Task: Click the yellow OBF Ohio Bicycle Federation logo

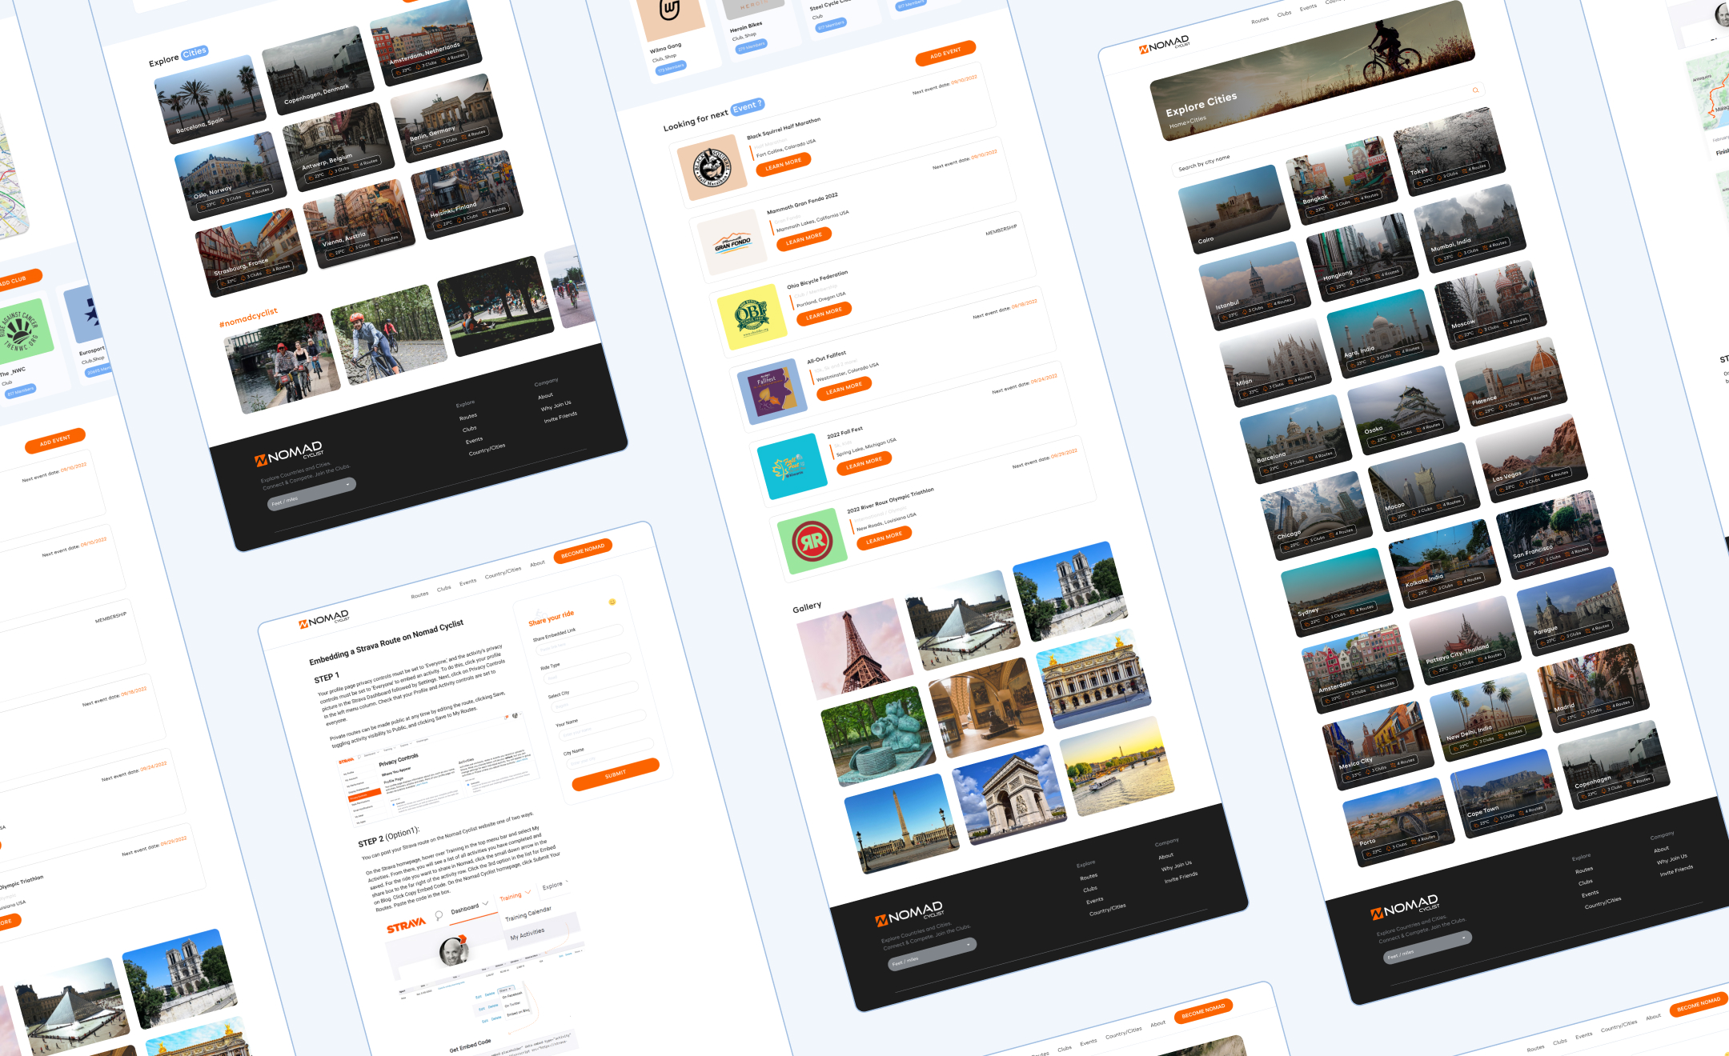Action: pyautogui.click(x=752, y=316)
